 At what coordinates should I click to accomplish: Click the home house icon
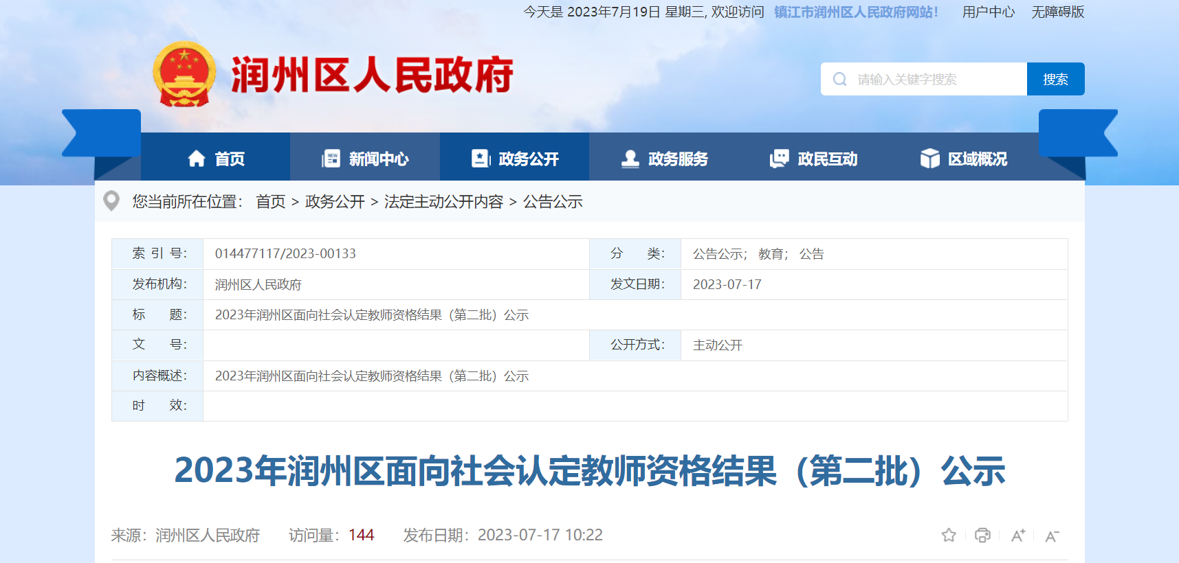[x=197, y=159]
